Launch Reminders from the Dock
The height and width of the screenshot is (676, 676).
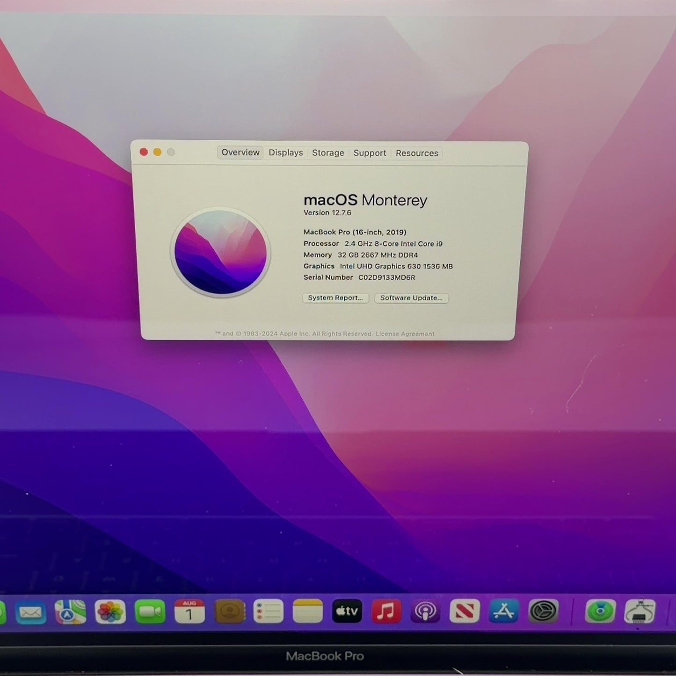coord(269,611)
